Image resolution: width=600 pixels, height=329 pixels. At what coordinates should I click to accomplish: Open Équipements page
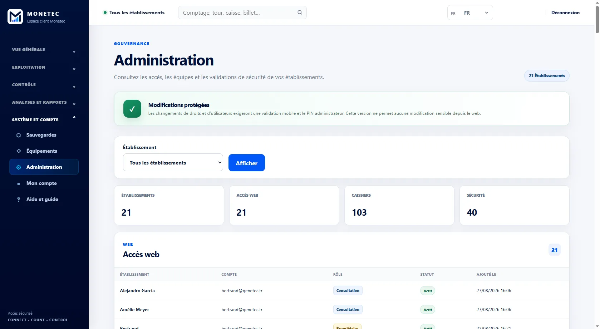pyautogui.click(x=44, y=151)
